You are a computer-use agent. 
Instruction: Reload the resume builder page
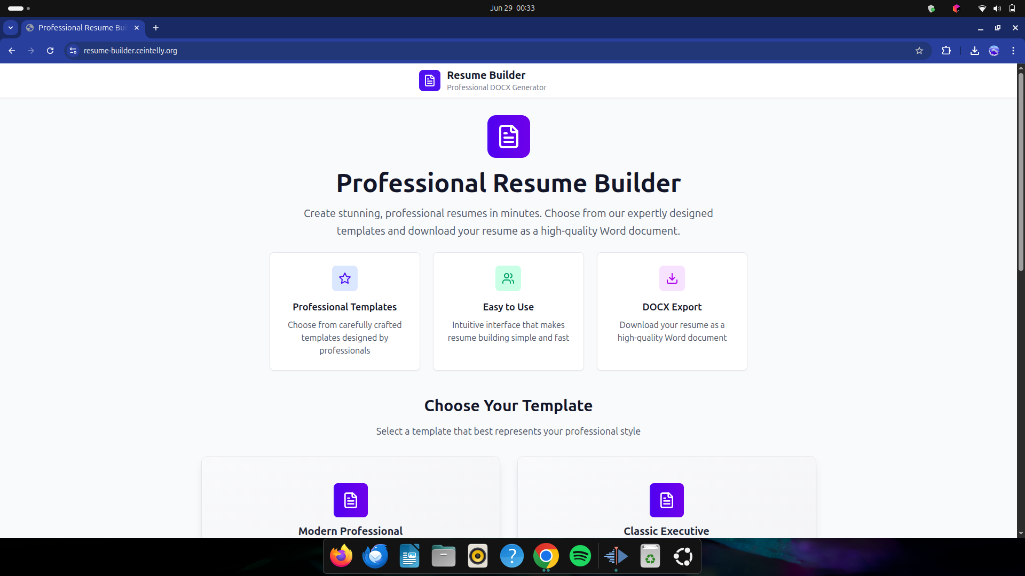point(50,51)
